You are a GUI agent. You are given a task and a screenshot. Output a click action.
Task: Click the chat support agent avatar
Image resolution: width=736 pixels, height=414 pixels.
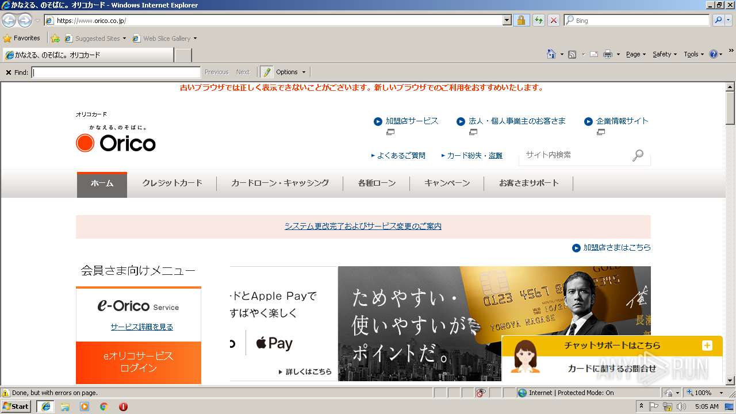tap(525, 356)
